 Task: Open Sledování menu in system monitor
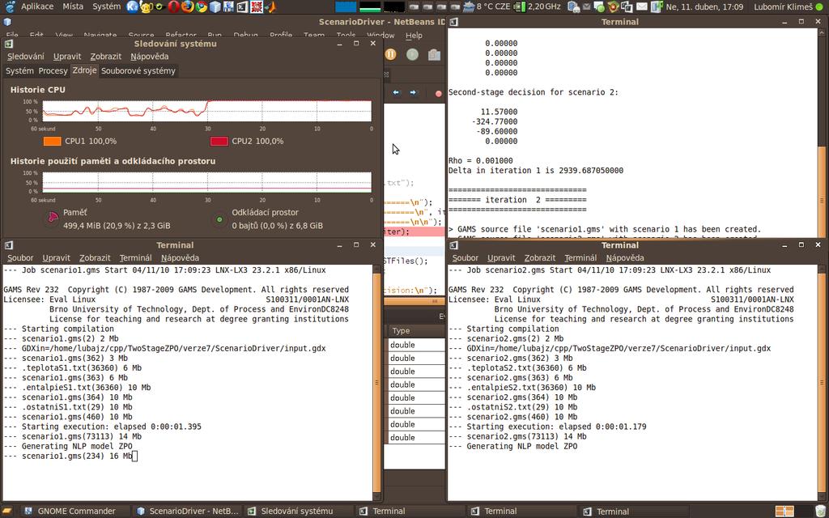point(26,57)
